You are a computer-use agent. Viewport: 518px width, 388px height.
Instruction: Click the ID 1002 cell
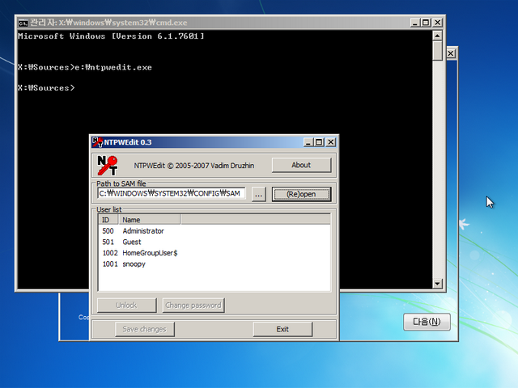[110, 253]
